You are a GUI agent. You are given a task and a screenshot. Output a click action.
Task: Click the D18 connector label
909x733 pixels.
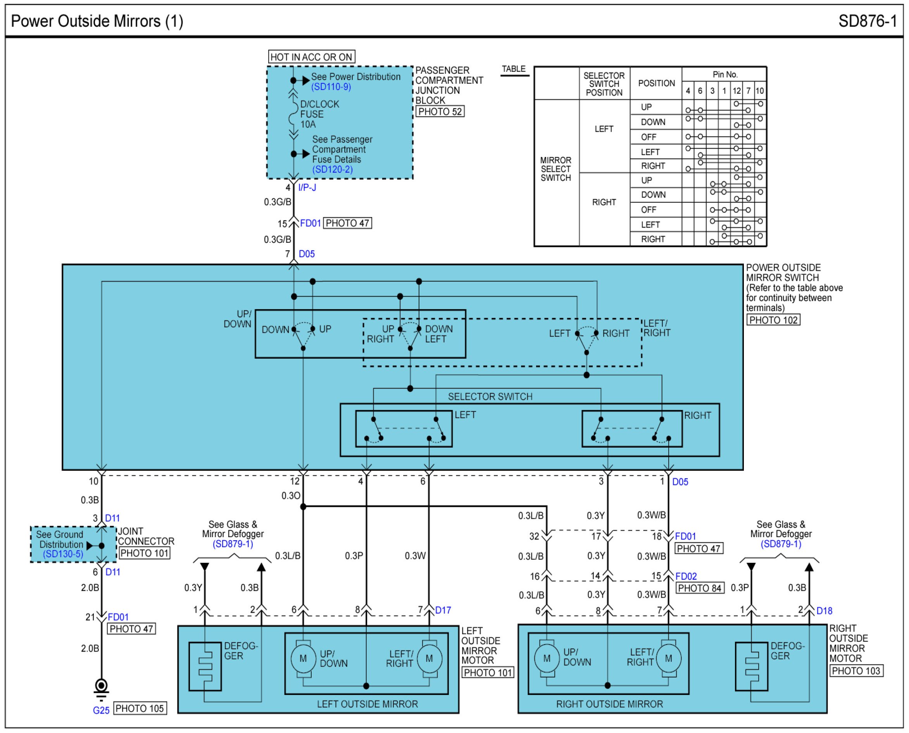(x=824, y=611)
